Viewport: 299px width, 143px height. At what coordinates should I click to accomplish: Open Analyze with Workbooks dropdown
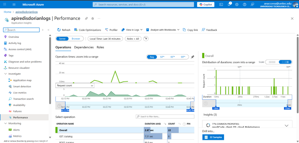[163, 30]
